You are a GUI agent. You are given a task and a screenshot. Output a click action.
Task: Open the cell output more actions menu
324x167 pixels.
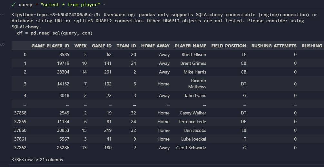click(3, 15)
